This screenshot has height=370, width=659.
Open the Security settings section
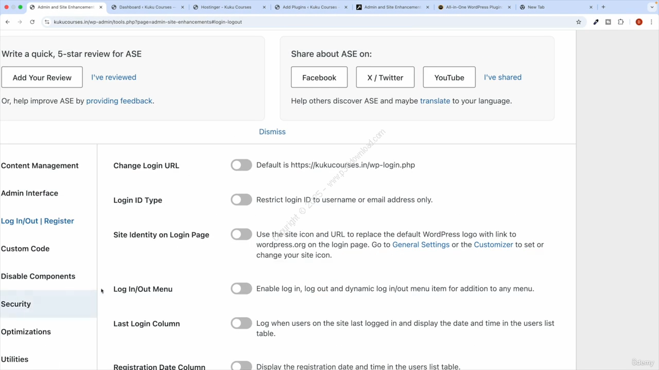pyautogui.click(x=16, y=304)
